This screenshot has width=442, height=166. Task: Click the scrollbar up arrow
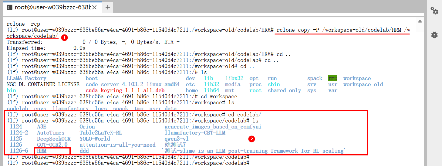pos(420,21)
